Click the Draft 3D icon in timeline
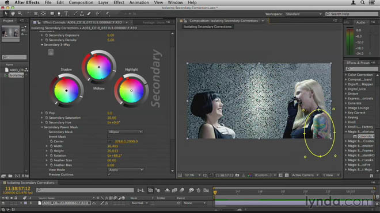Screen dimensions: 380x213 (x=158, y=191)
